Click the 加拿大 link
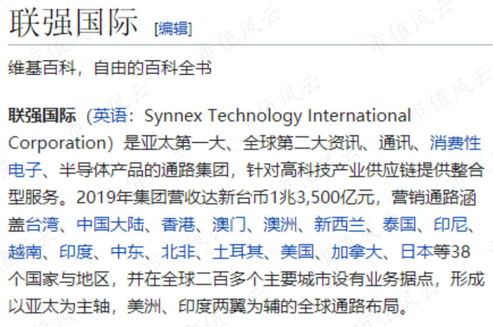The height and width of the screenshot is (327, 493). 357,252
